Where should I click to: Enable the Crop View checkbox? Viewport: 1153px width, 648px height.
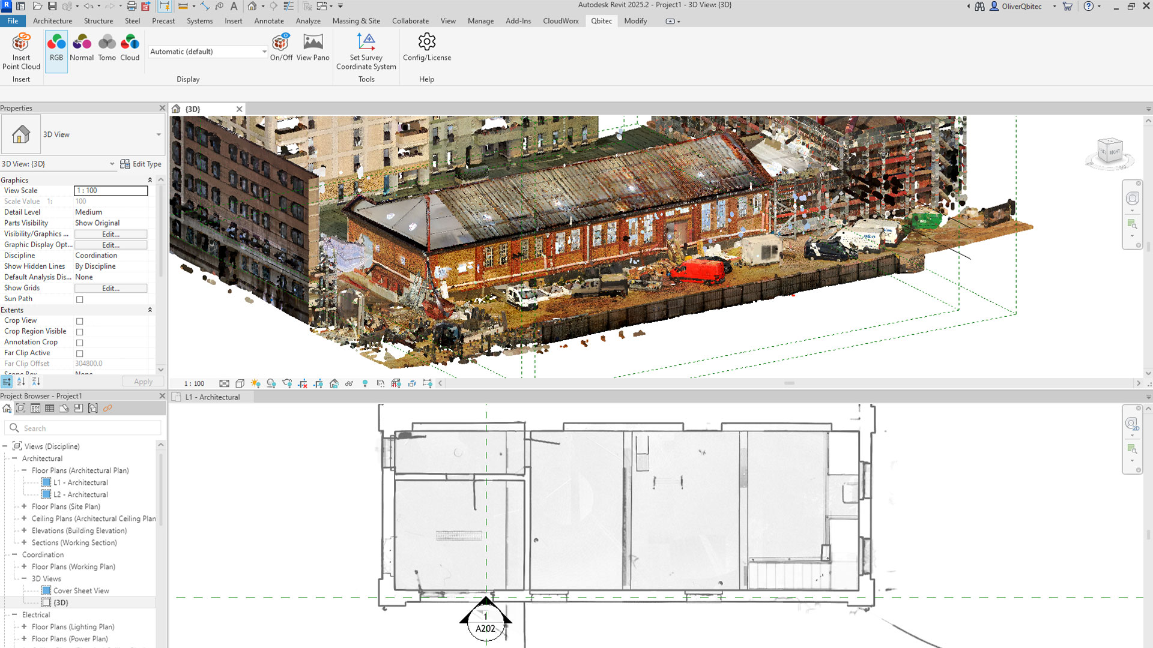tap(79, 320)
